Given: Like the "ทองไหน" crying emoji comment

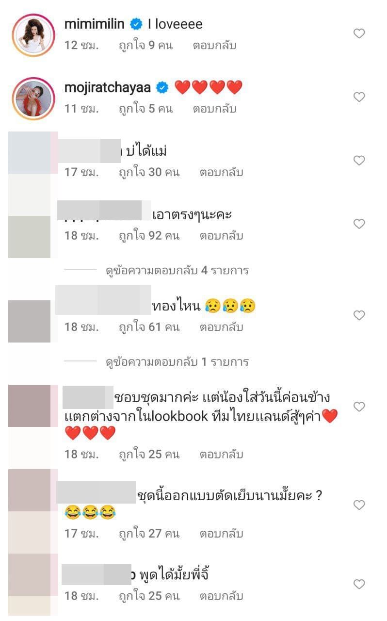Looking at the screenshot, I should [359, 315].
